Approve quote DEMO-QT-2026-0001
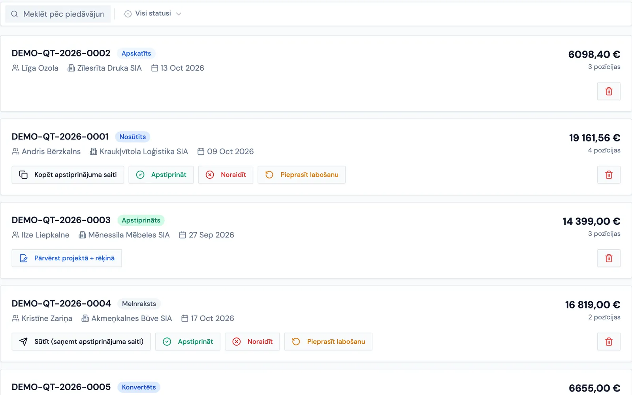This screenshot has width=632, height=395. pos(161,175)
